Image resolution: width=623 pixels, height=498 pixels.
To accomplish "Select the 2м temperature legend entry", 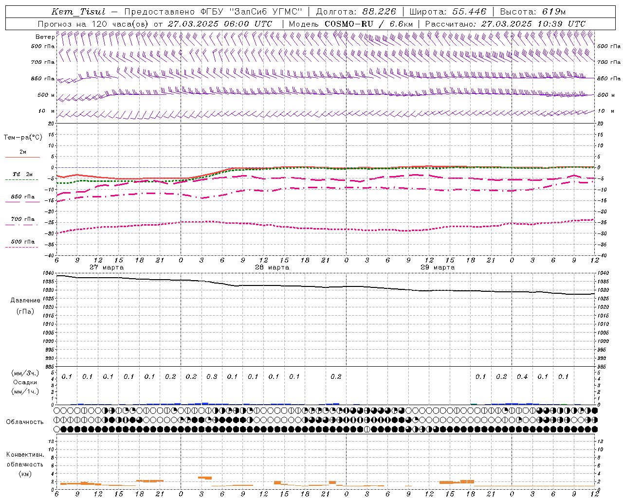I will point(22,152).
